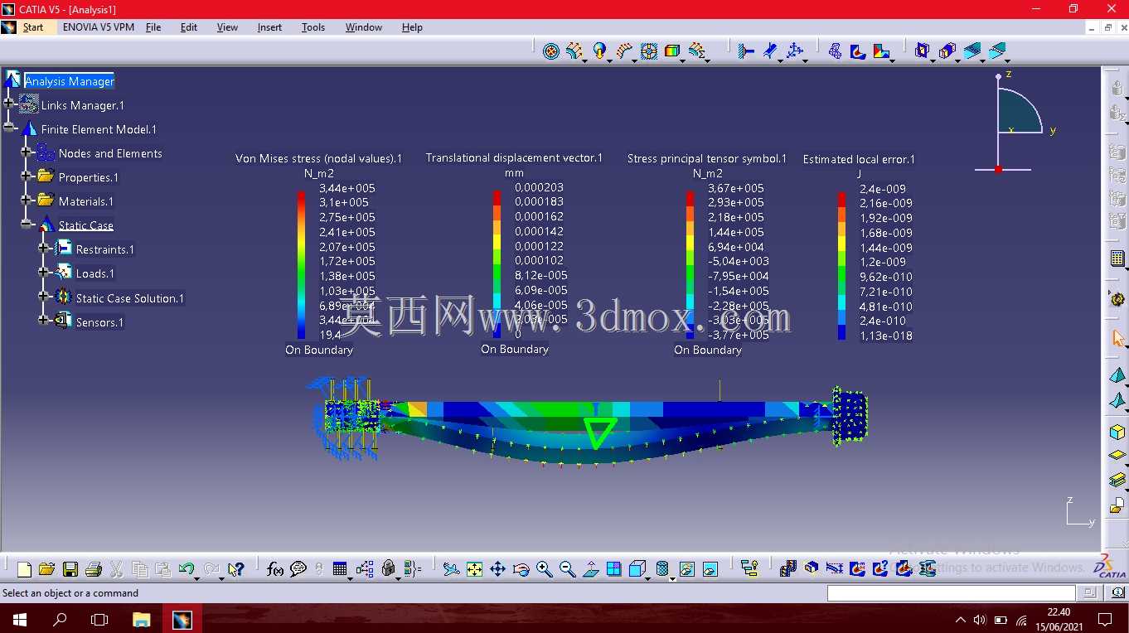The width and height of the screenshot is (1129, 633).
Task: Open the ENOVIA V5 VPM menu
Action: click(99, 27)
